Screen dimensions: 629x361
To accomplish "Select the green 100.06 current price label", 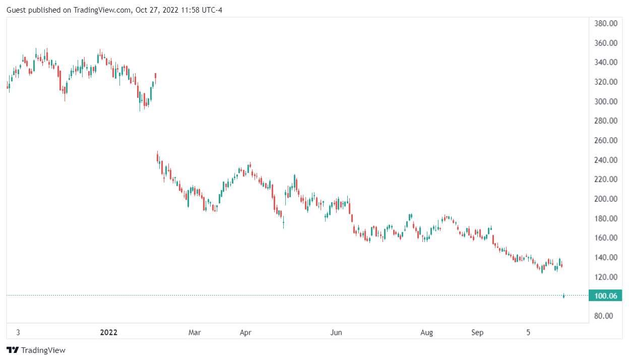I will click(x=606, y=296).
